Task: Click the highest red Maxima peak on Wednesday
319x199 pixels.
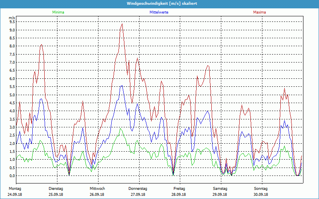Action: (122, 24)
